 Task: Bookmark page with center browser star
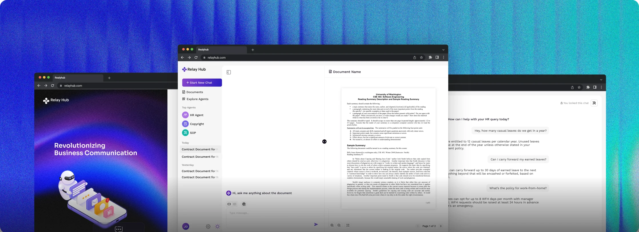pyautogui.click(x=421, y=57)
